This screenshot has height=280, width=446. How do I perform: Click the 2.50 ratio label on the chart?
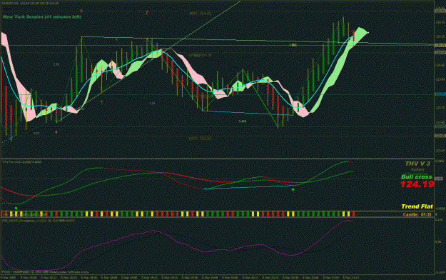56,64
